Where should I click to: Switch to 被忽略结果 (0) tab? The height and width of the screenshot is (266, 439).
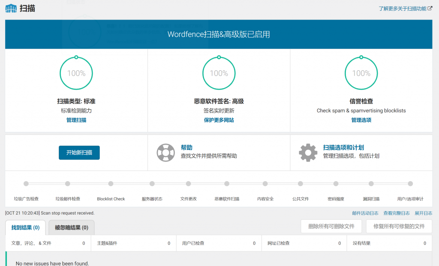point(72,228)
